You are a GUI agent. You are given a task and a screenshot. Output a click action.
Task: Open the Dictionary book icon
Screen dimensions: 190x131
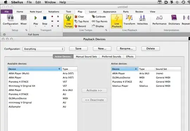pos(174,18)
